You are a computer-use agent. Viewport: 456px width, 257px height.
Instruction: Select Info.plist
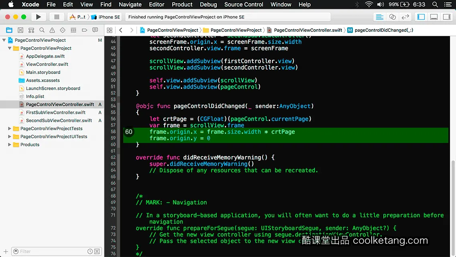coord(35,96)
